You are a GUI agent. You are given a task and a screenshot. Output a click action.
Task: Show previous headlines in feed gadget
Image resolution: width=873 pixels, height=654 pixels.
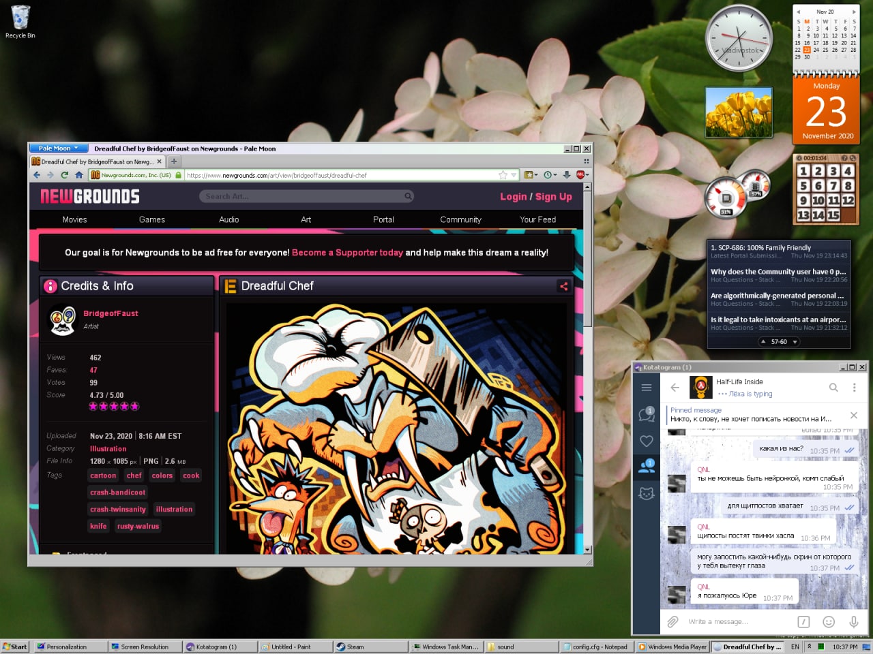pyautogui.click(x=763, y=342)
